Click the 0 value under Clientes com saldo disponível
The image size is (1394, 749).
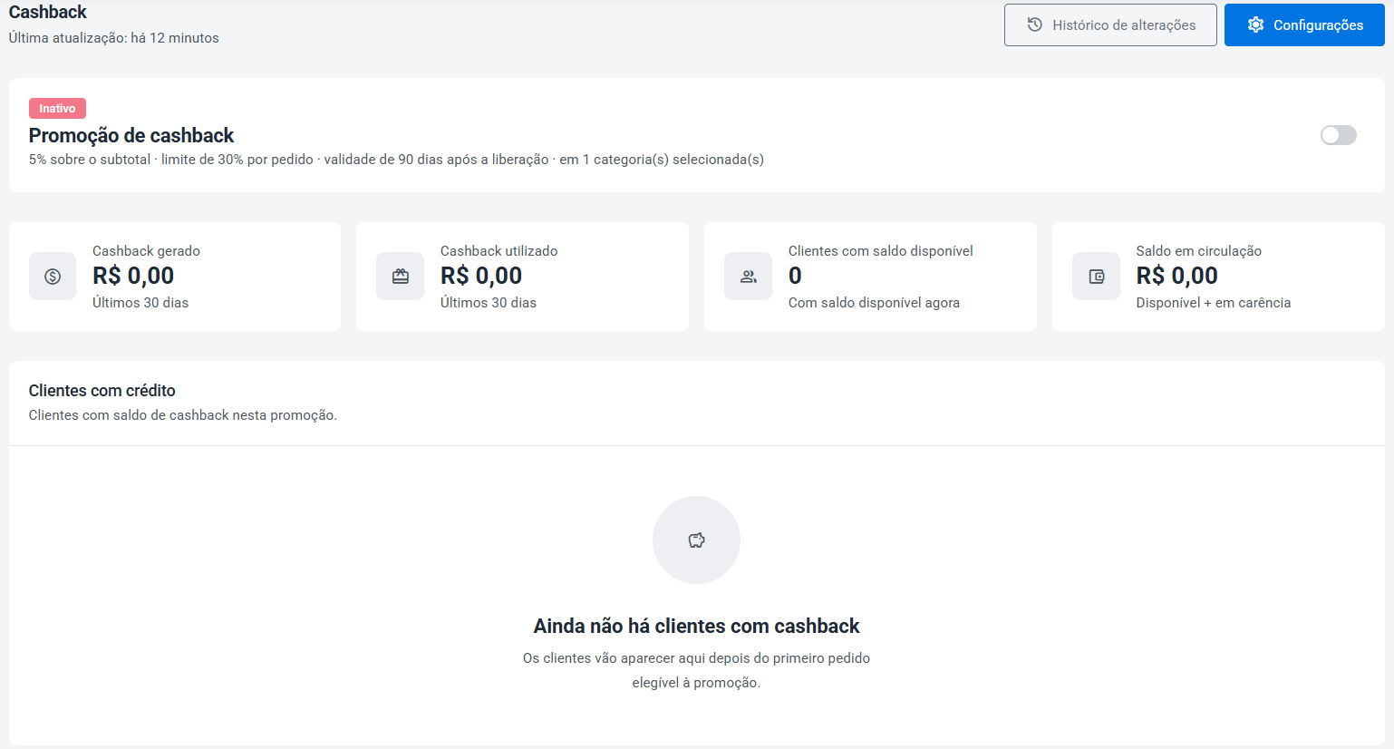click(795, 276)
